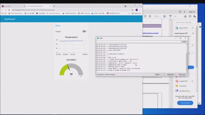
Task: Zoom in in Acrobat with plus icon
Action: coord(150,16)
